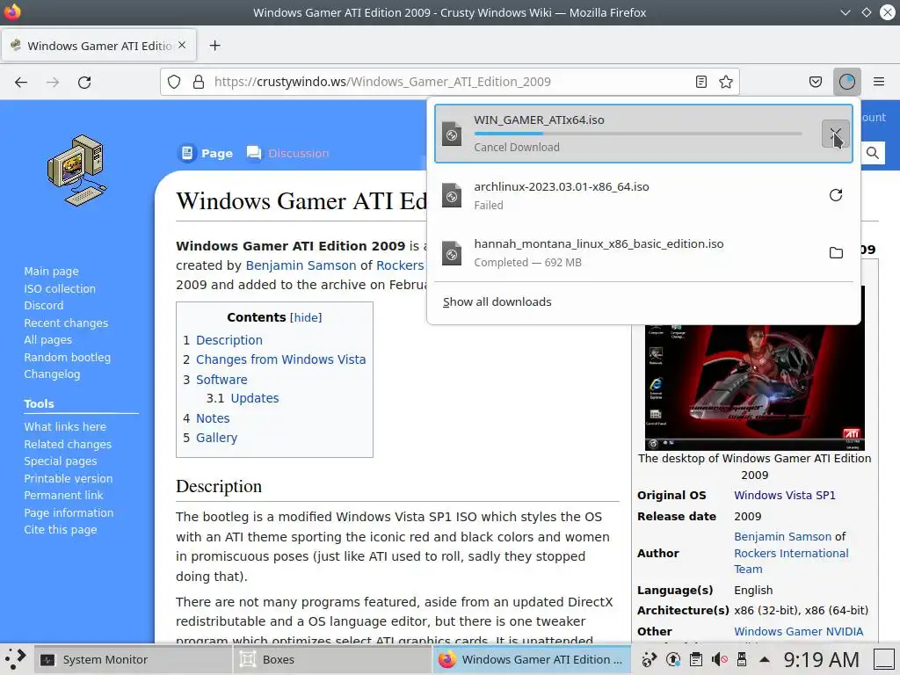Jump to Gallery section
The image size is (900, 675).
click(x=216, y=438)
